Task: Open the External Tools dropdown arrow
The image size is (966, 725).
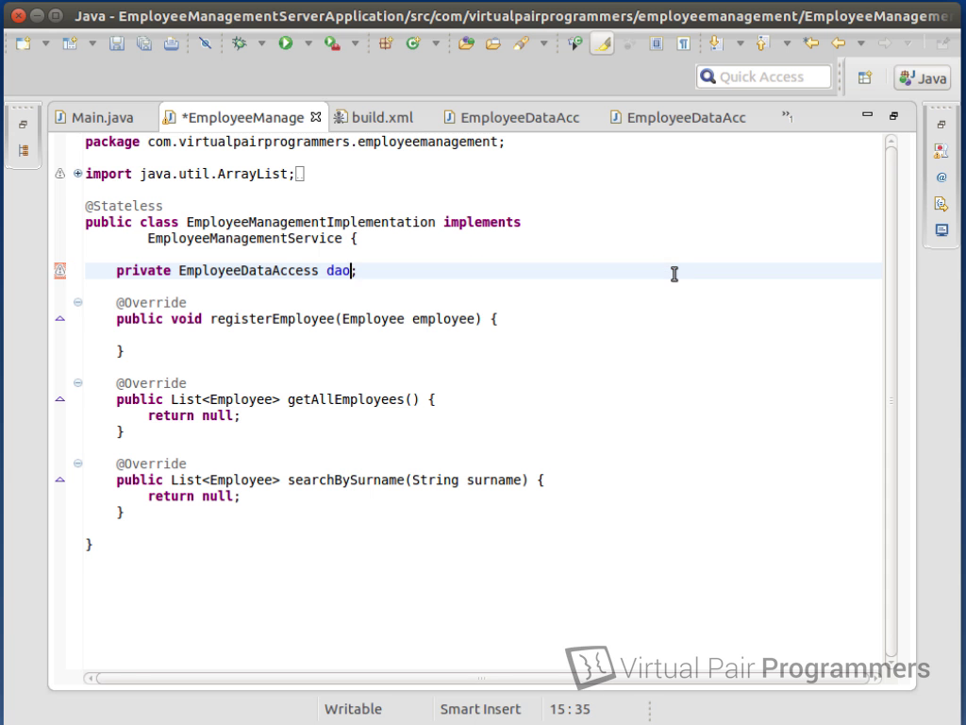Action: [x=356, y=43]
